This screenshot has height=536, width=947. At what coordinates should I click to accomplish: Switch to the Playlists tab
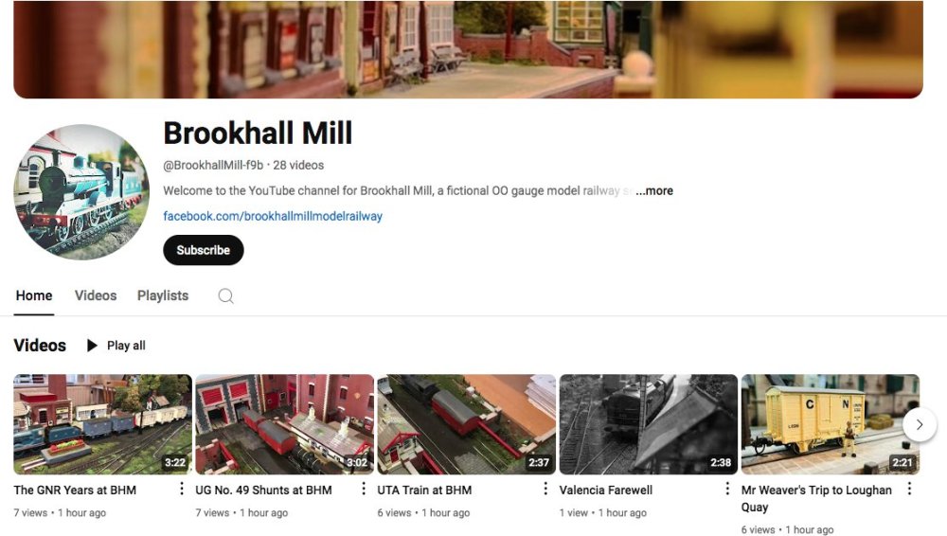click(x=163, y=295)
